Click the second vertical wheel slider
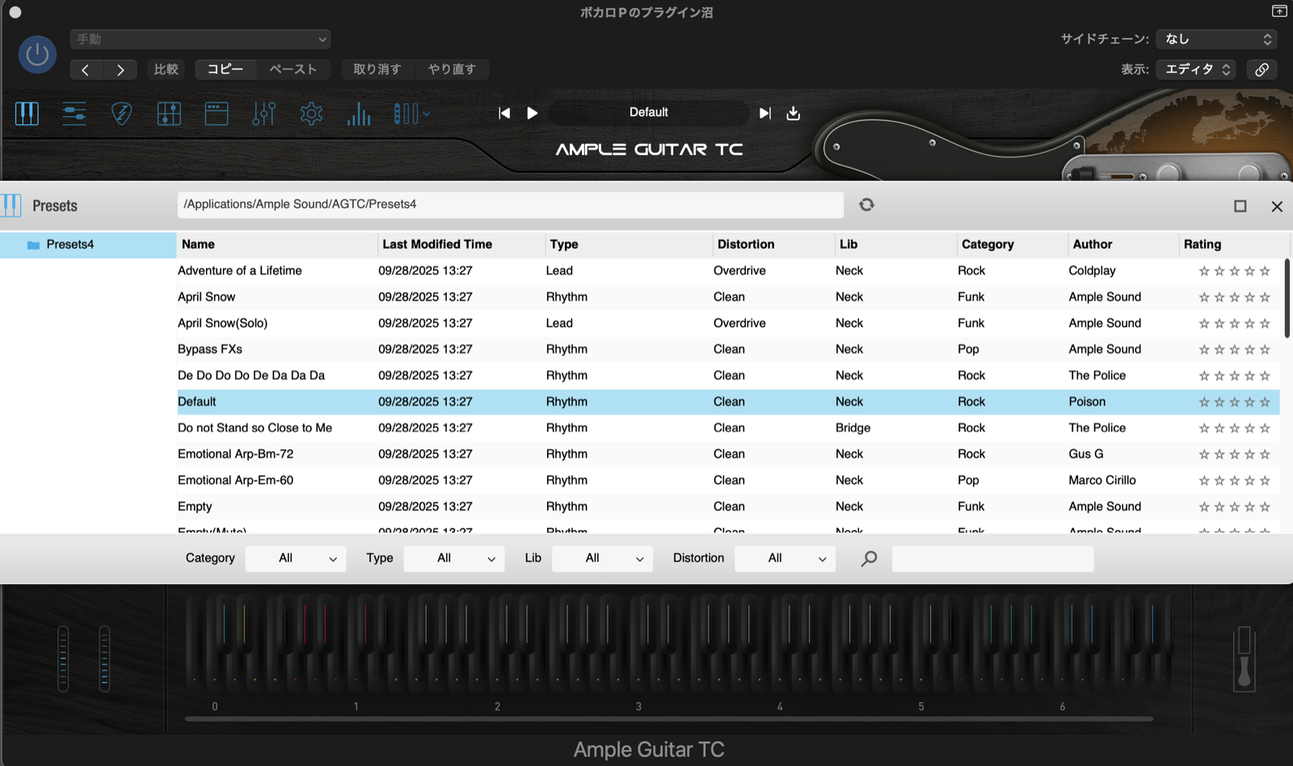1293x766 pixels. pos(104,659)
